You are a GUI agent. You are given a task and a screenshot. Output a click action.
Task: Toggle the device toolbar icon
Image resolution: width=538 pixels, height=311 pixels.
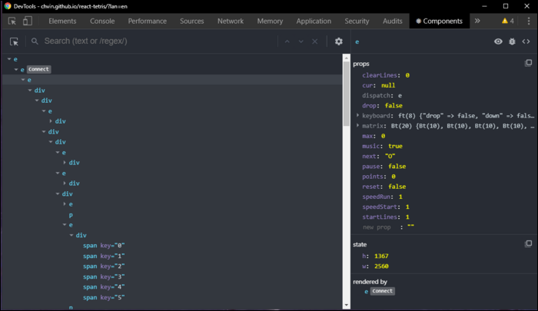click(x=28, y=21)
